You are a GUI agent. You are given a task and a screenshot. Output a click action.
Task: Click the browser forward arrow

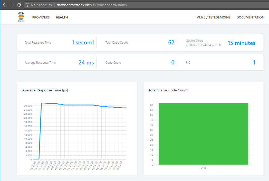point(12,5)
